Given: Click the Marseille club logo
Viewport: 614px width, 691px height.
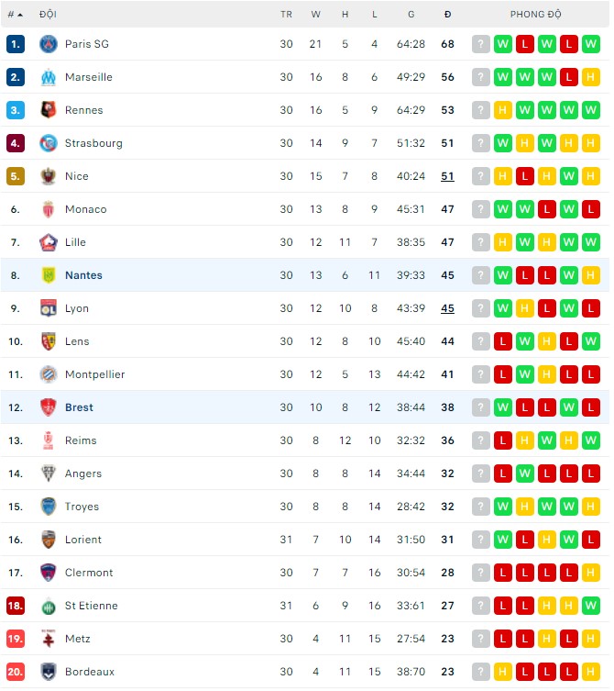Looking at the screenshot, I should [49, 77].
